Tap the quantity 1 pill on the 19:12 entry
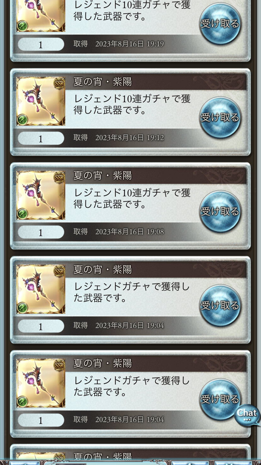The image size is (261, 465). tap(41, 139)
